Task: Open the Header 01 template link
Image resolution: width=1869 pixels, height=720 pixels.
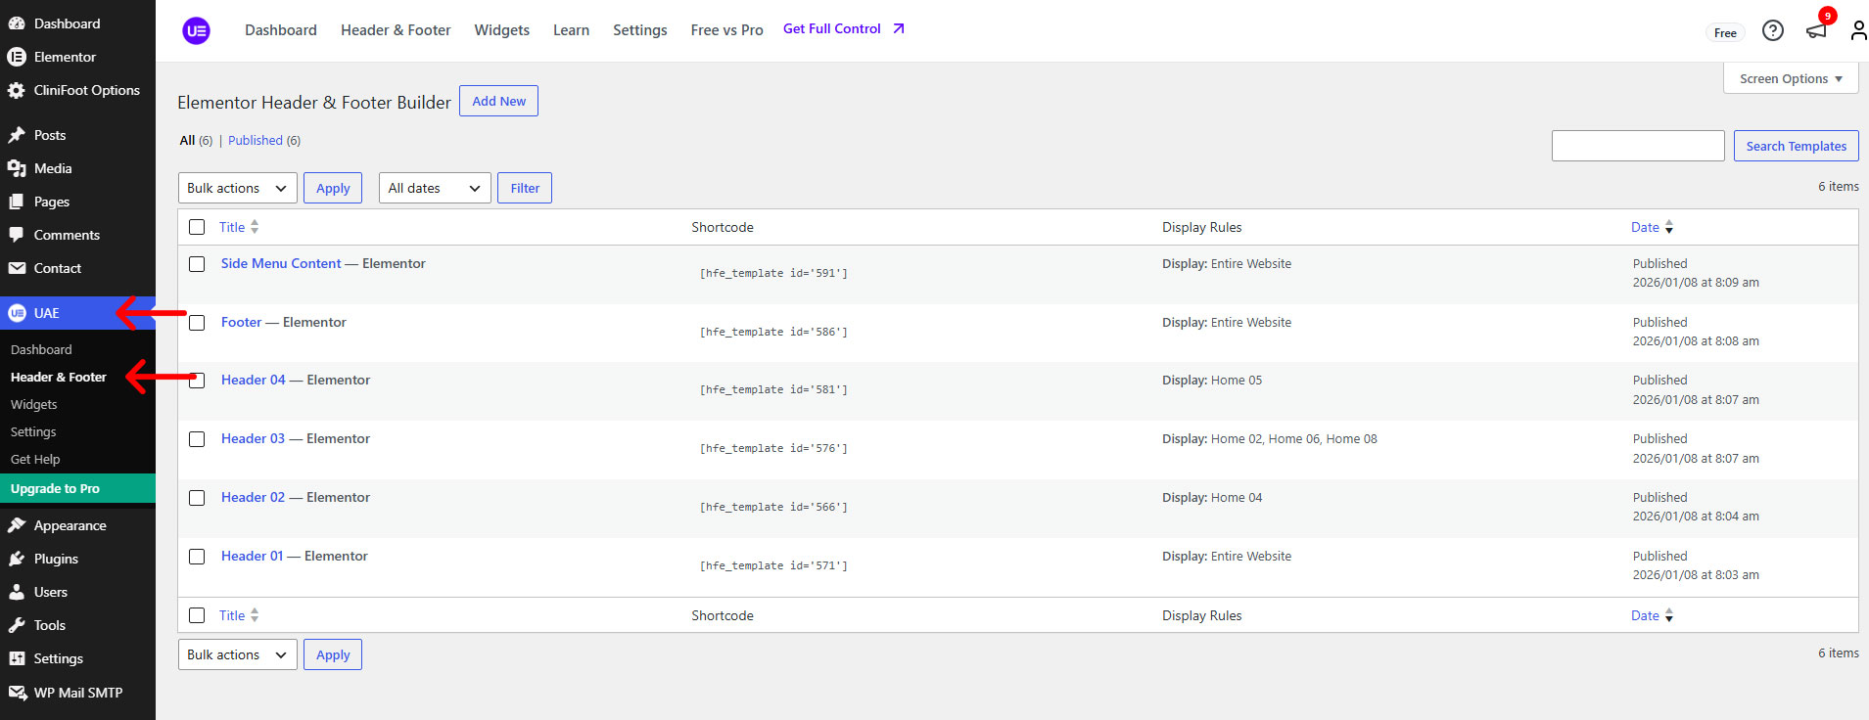Action: point(252,556)
